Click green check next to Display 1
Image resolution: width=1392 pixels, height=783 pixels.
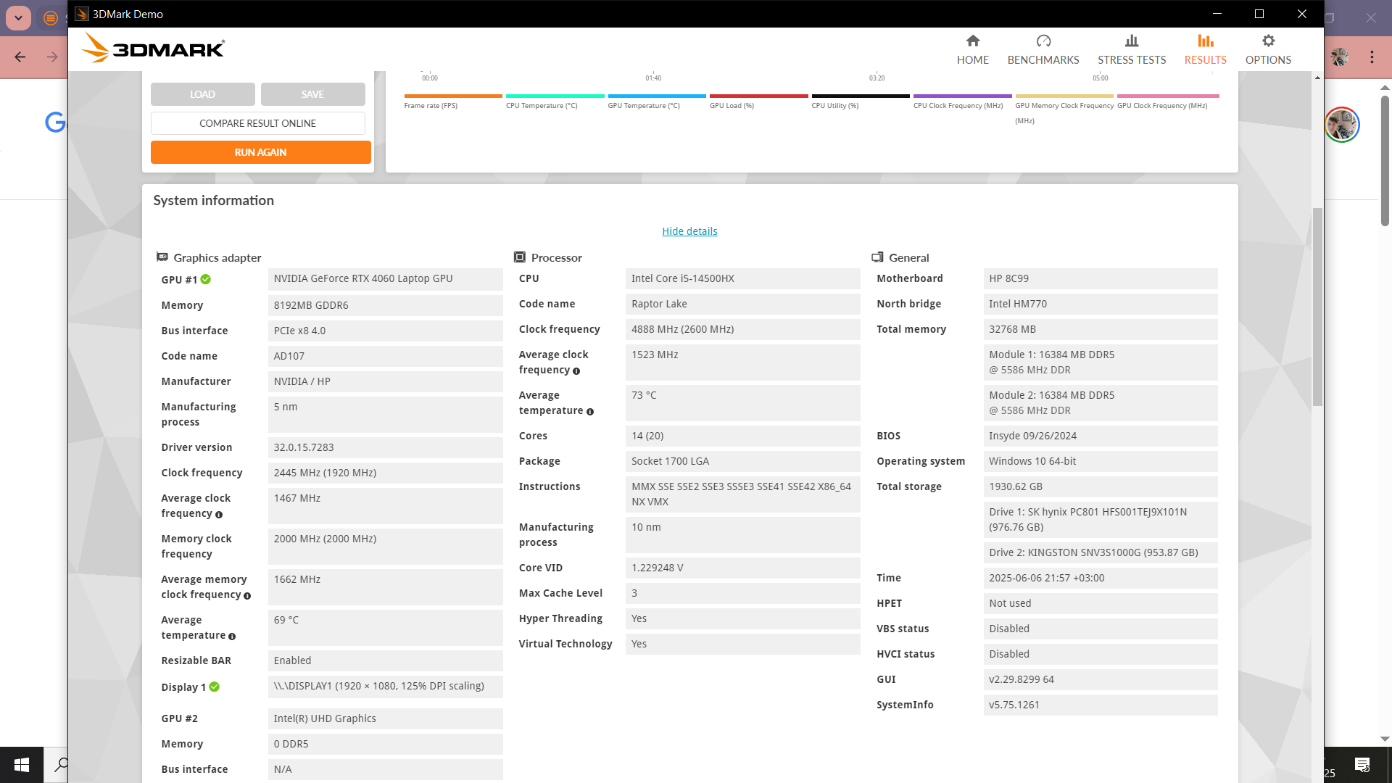pyautogui.click(x=215, y=687)
